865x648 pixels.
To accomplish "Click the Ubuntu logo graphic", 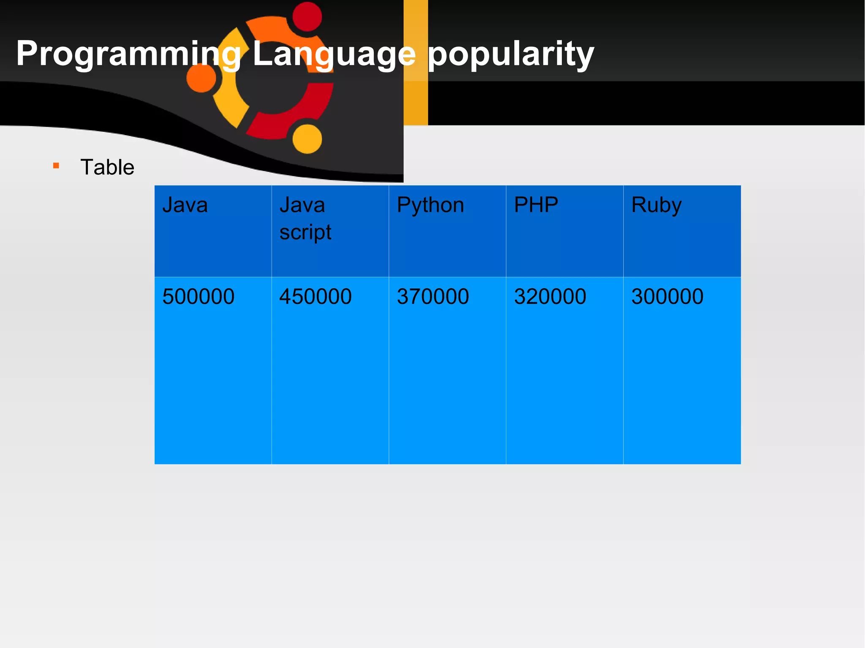I will coord(260,78).
